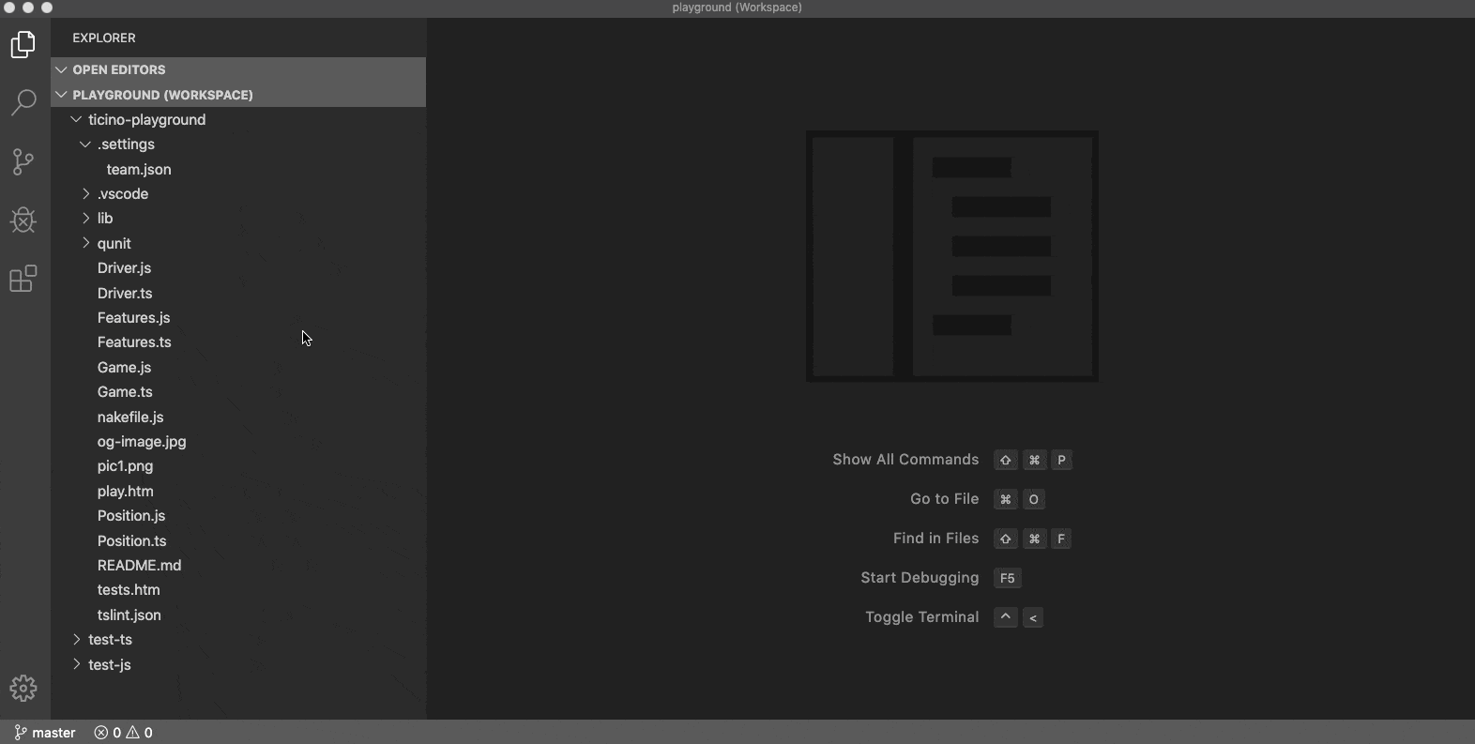Select tslint.json in the explorer
Screen dimensions: 1475x744
click(x=129, y=615)
